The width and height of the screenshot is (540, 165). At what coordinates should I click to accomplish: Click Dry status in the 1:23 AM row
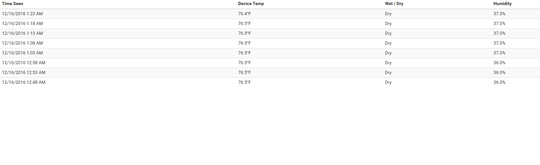tap(388, 14)
